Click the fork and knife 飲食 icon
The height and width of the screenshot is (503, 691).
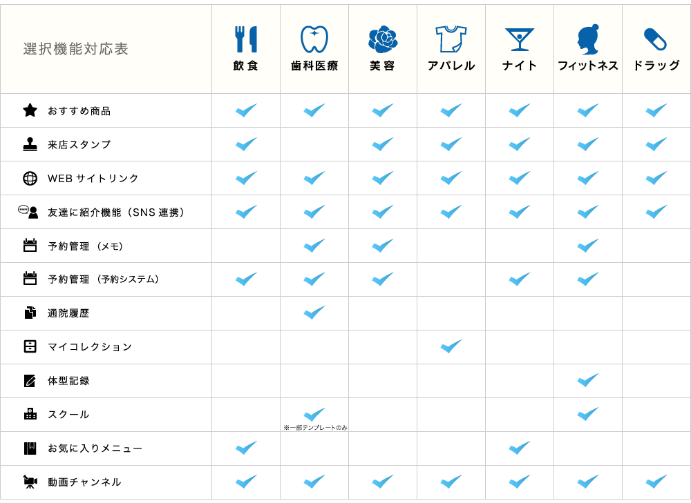pos(245,39)
